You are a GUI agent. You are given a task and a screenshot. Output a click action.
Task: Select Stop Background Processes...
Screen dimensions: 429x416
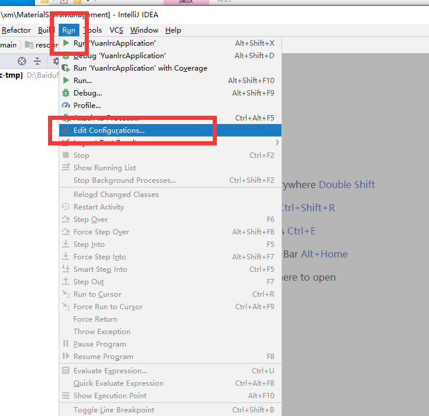tap(170, 180)
